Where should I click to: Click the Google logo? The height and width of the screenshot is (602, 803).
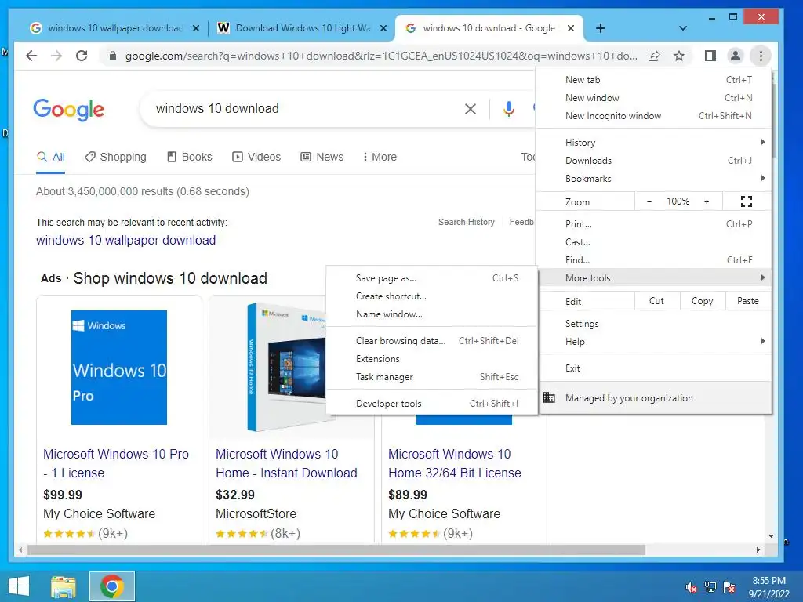click(x=69, y=110)
